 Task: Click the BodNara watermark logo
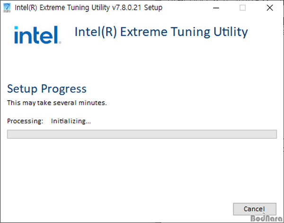(266, 218)
